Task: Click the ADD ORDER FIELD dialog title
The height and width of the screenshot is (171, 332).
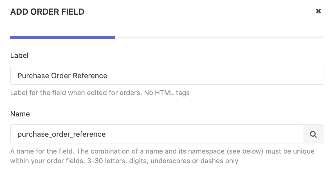Action: (47, 12)
